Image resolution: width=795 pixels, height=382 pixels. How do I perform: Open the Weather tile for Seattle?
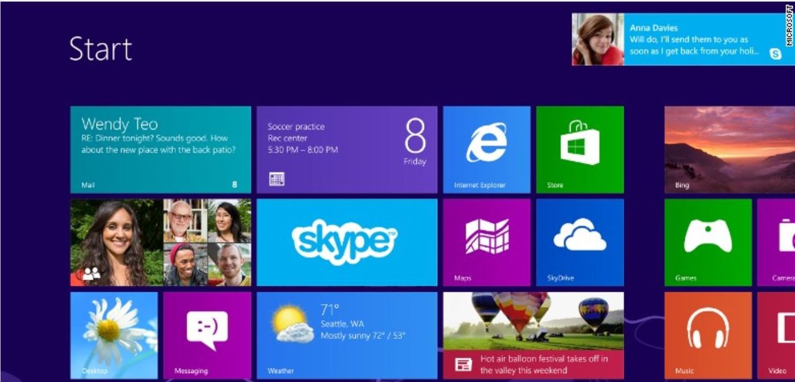point(347,335)
